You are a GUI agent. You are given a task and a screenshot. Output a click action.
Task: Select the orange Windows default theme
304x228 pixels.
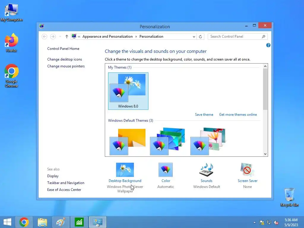coord(128,142)
